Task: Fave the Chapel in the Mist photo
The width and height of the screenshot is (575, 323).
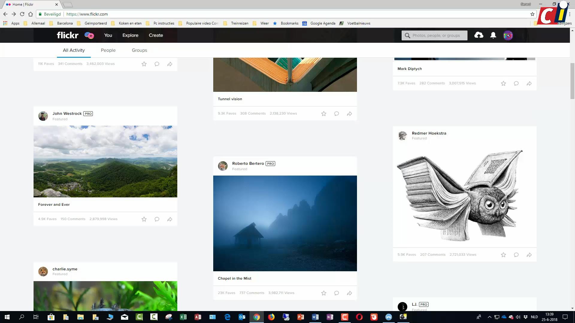Action: click(x=324, y=293)
